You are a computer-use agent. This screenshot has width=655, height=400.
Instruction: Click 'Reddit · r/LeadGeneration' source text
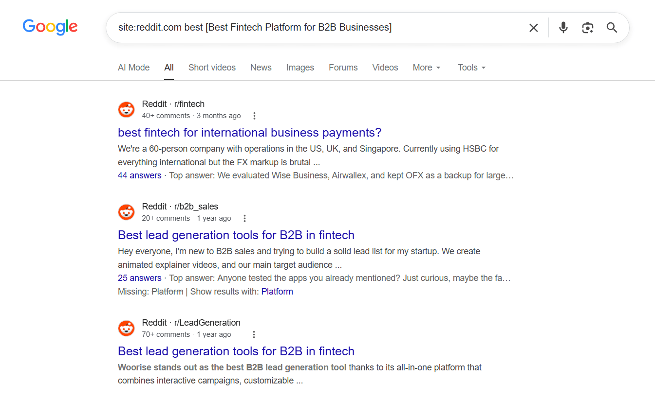191,323
